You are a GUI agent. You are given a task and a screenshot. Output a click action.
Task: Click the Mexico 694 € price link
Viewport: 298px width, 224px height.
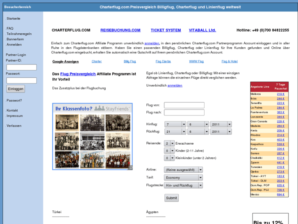(280, 195)
